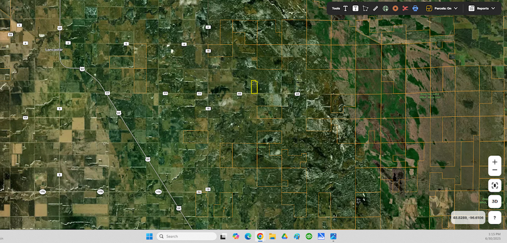Activate the globe coordinate locate tool
507x243 pixels.
[x=385, y=8]
